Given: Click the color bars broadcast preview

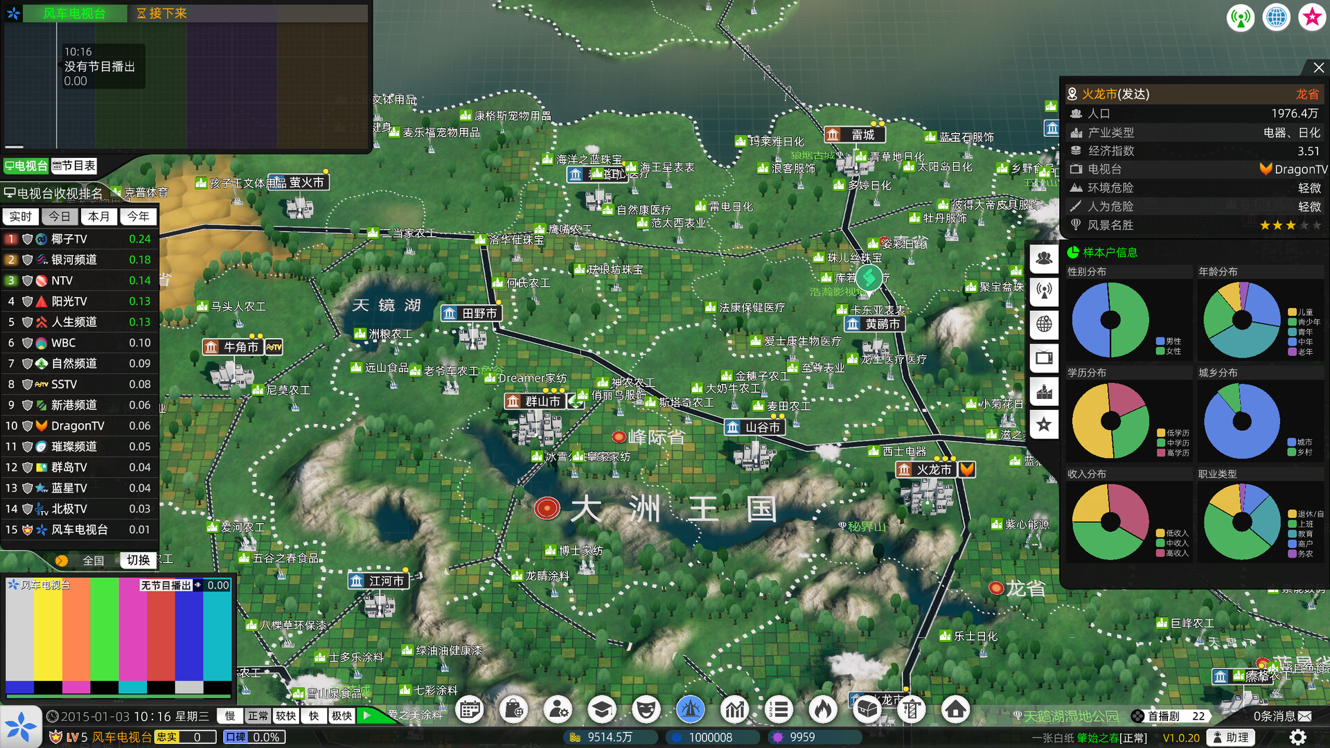Looking at the screenshot, I should pyautogui.click(x=118, y=636).
